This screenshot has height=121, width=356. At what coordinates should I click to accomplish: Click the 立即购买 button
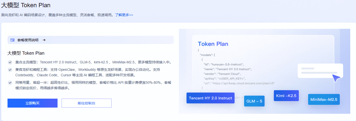tap(33, 103)
